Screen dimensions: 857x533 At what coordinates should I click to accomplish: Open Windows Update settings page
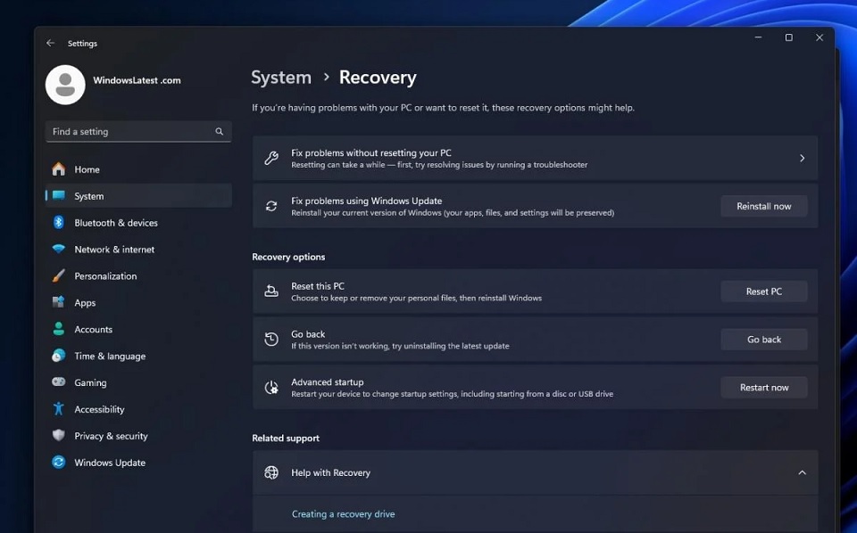(x=138, y=463)
